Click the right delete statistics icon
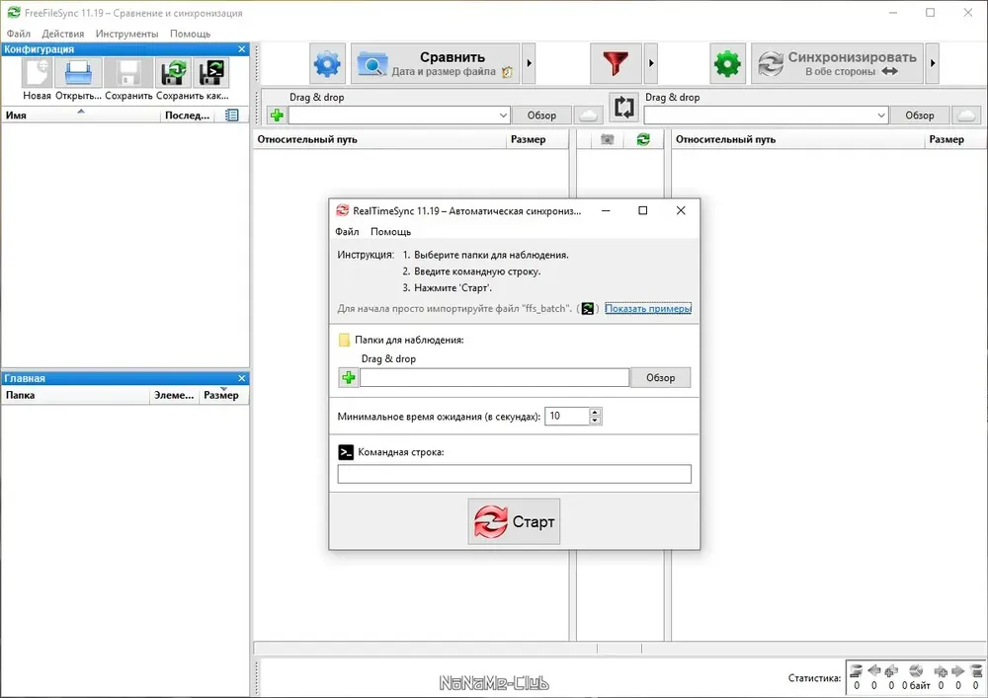 coord(976,671)
